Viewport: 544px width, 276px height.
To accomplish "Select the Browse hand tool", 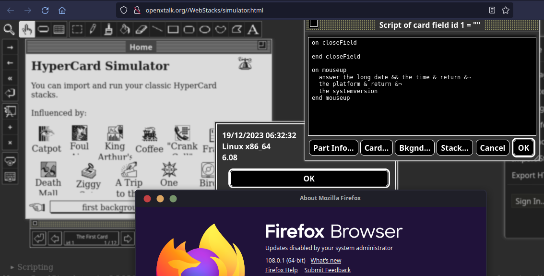I will 27,29.
